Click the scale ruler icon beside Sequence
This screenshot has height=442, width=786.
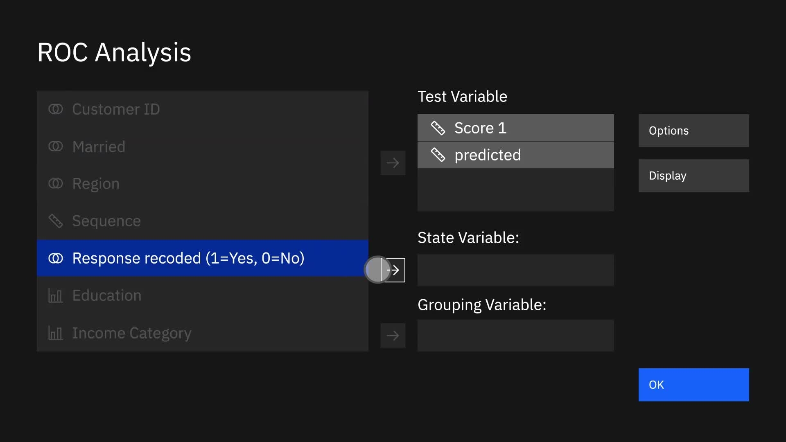56,221
